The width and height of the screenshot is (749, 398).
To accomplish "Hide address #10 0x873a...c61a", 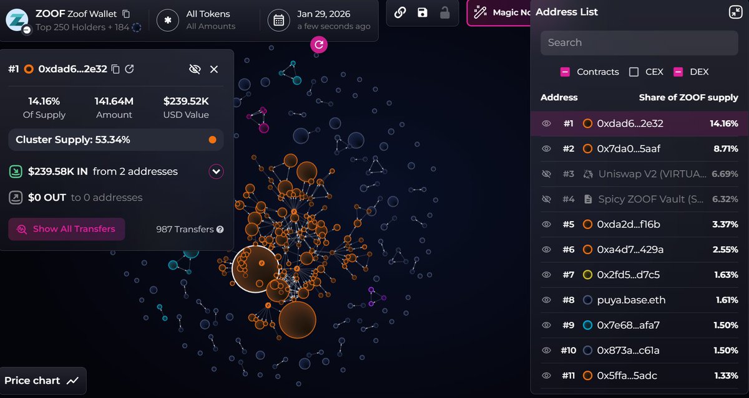I will pos(546,351).
